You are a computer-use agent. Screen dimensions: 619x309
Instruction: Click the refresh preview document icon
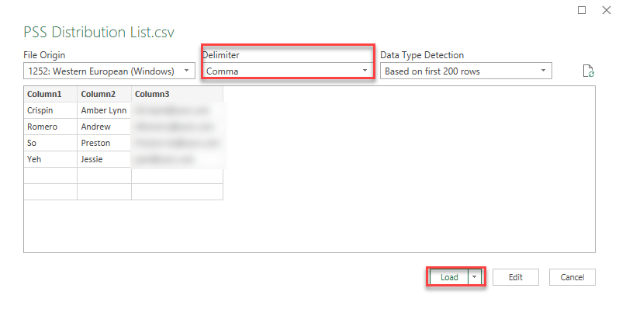click(589, 71)
